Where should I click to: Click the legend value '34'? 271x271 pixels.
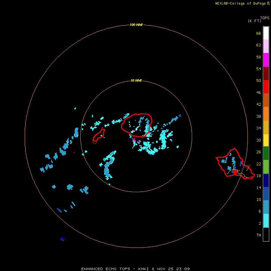[259, 128]
